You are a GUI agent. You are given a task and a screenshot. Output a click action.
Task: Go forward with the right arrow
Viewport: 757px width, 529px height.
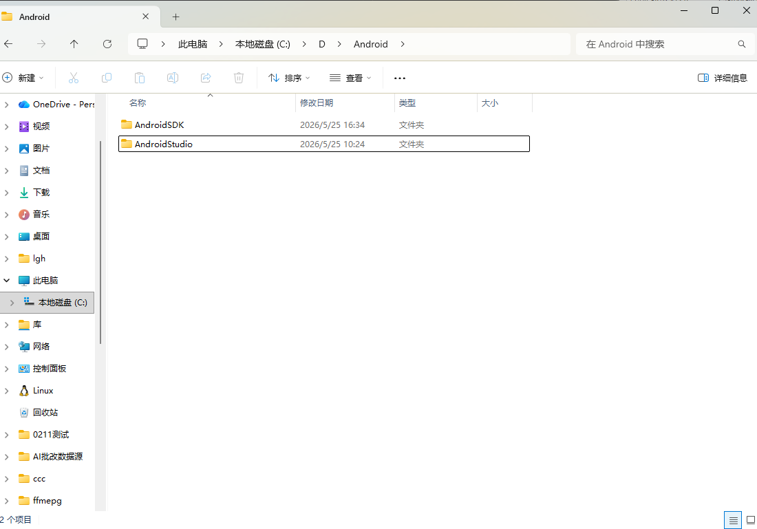click(x=41, y=44)
